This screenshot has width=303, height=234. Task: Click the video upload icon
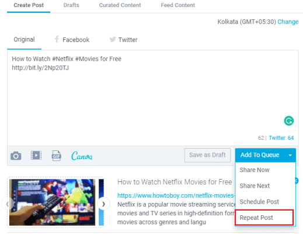click(36, 156)
